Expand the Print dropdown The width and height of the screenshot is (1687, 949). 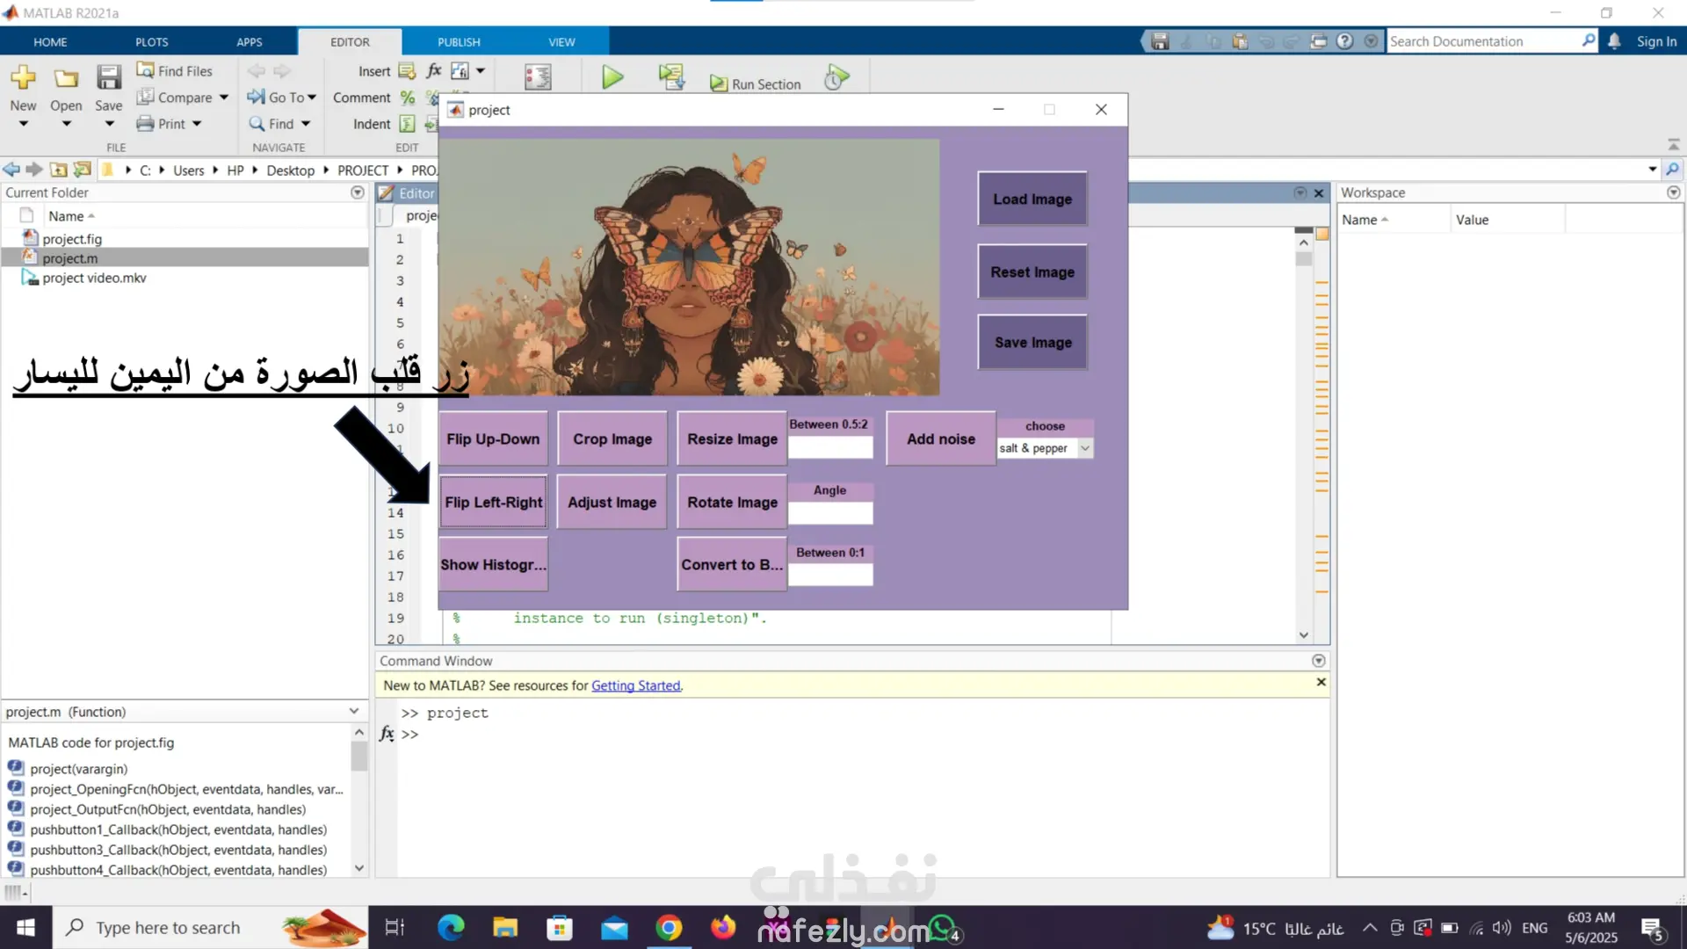pos(197,124)
